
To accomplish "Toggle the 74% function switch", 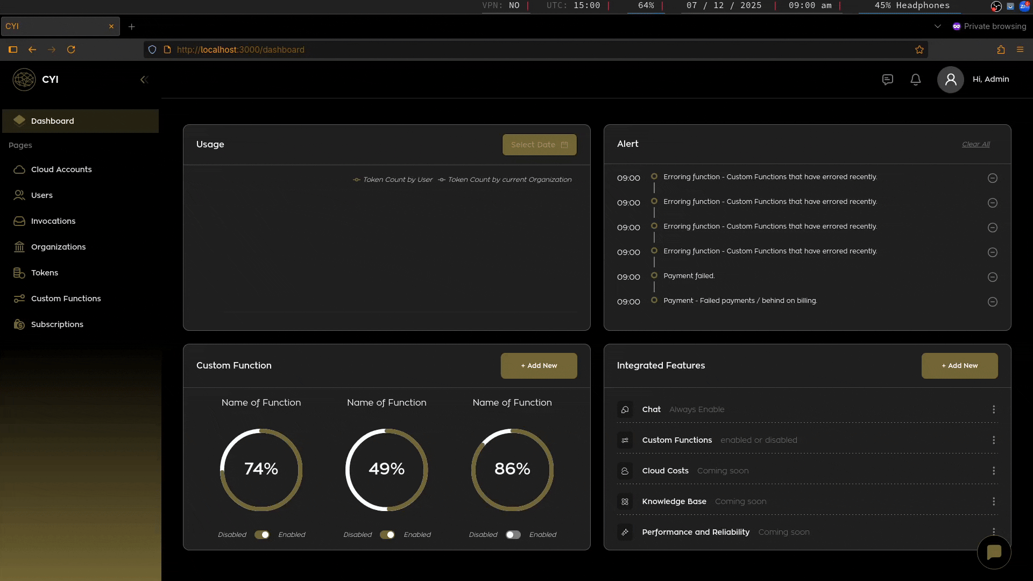I will tap(262, 535).
